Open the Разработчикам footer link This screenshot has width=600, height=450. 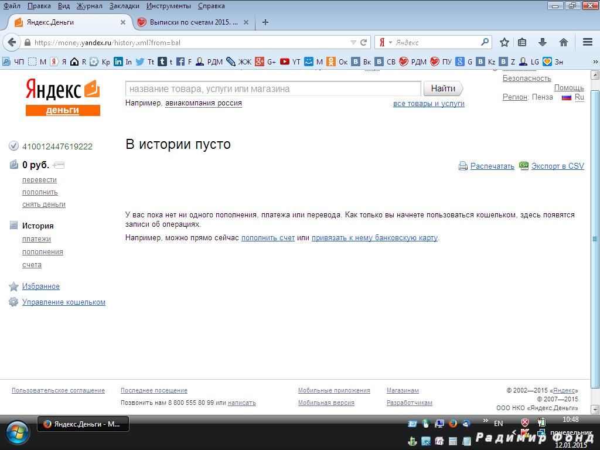point(410,403)
